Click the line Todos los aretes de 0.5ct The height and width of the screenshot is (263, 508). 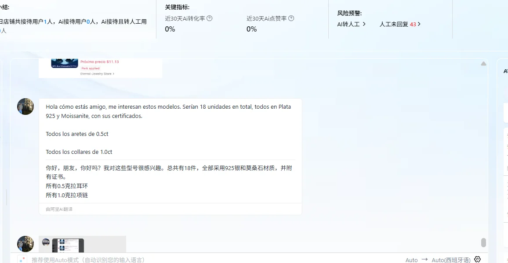point(77,134)
